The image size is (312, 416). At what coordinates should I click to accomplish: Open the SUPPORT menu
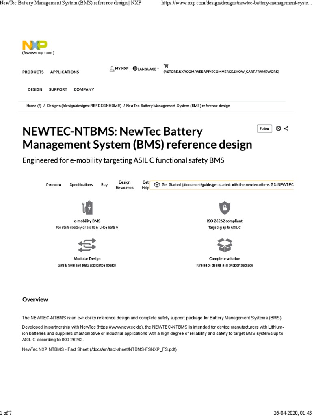click(x=58, y=89)
